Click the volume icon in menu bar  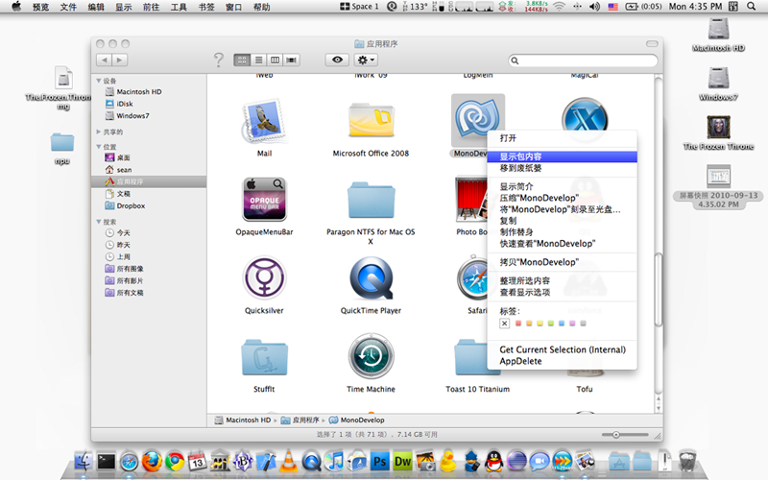(x=594, y=7)
